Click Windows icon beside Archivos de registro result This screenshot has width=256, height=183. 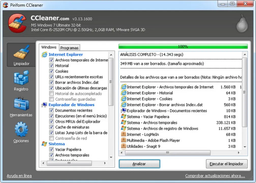coord(124,128)
